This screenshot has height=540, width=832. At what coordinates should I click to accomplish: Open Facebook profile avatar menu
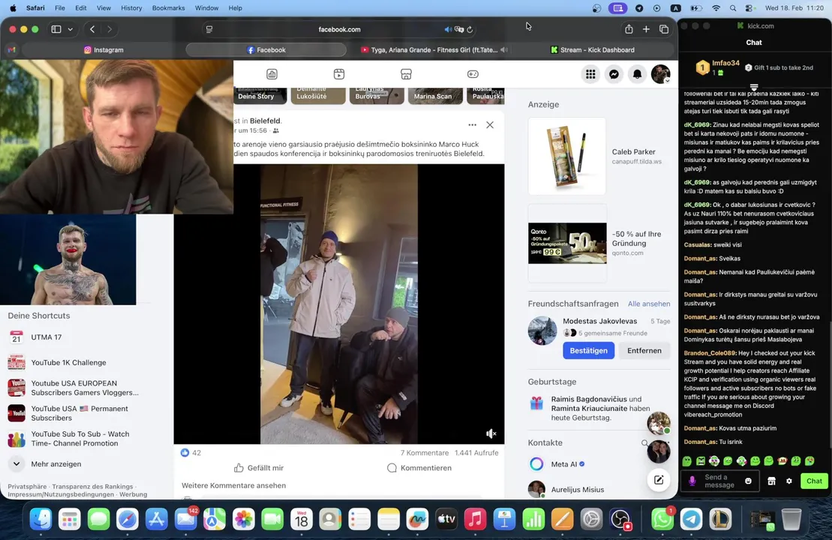click(x=661, y=74)
